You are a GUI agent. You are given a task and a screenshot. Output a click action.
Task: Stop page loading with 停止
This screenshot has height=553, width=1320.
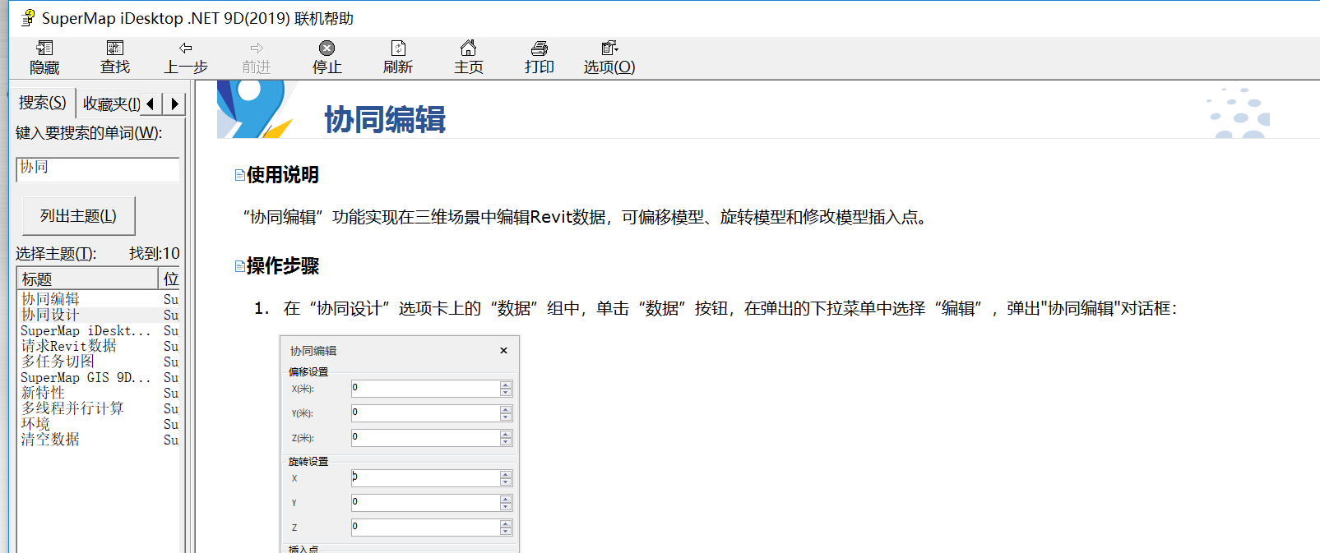[x=327, y=58]
